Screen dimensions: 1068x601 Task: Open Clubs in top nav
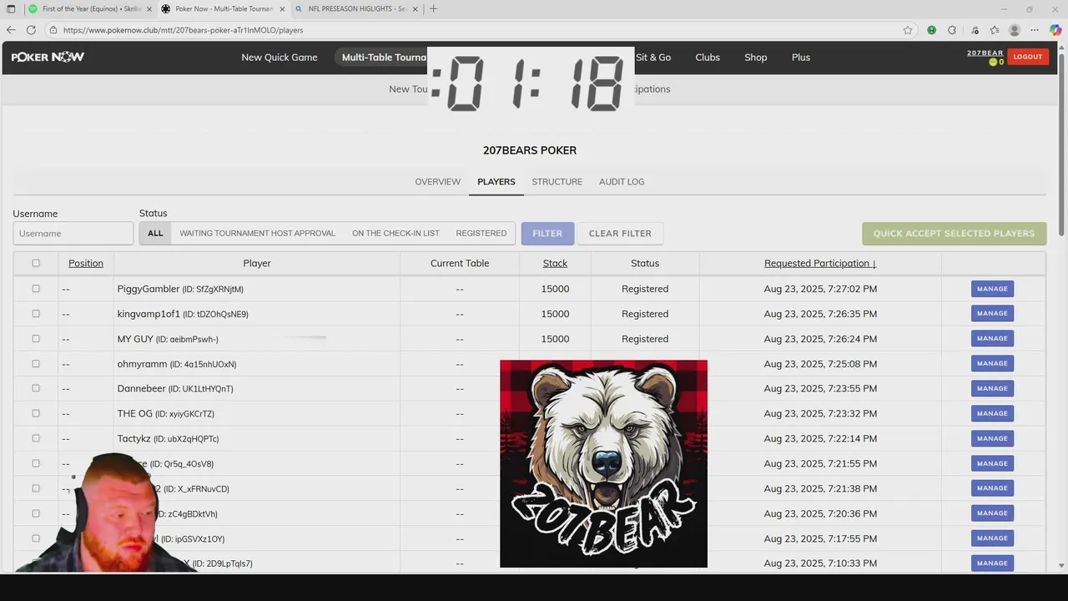(708, 58)
